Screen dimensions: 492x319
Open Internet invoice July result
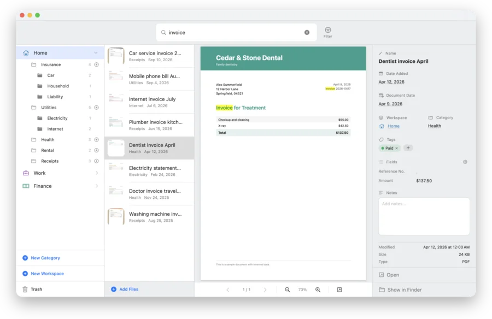pos(149,102)
